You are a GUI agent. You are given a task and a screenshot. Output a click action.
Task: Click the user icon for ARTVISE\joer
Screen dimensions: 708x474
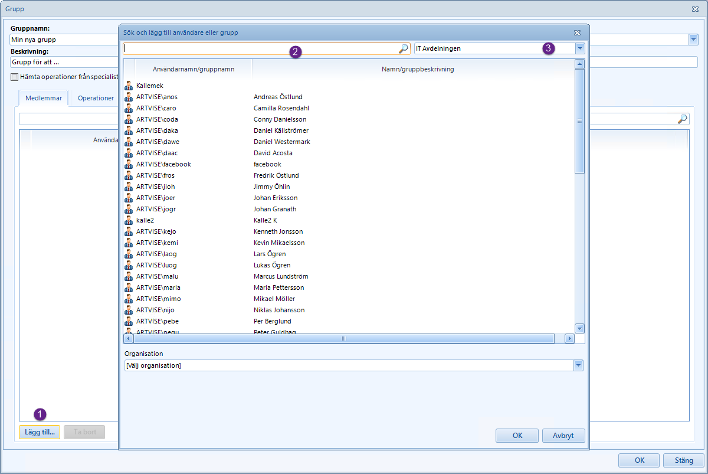click(x=129, y=198)
